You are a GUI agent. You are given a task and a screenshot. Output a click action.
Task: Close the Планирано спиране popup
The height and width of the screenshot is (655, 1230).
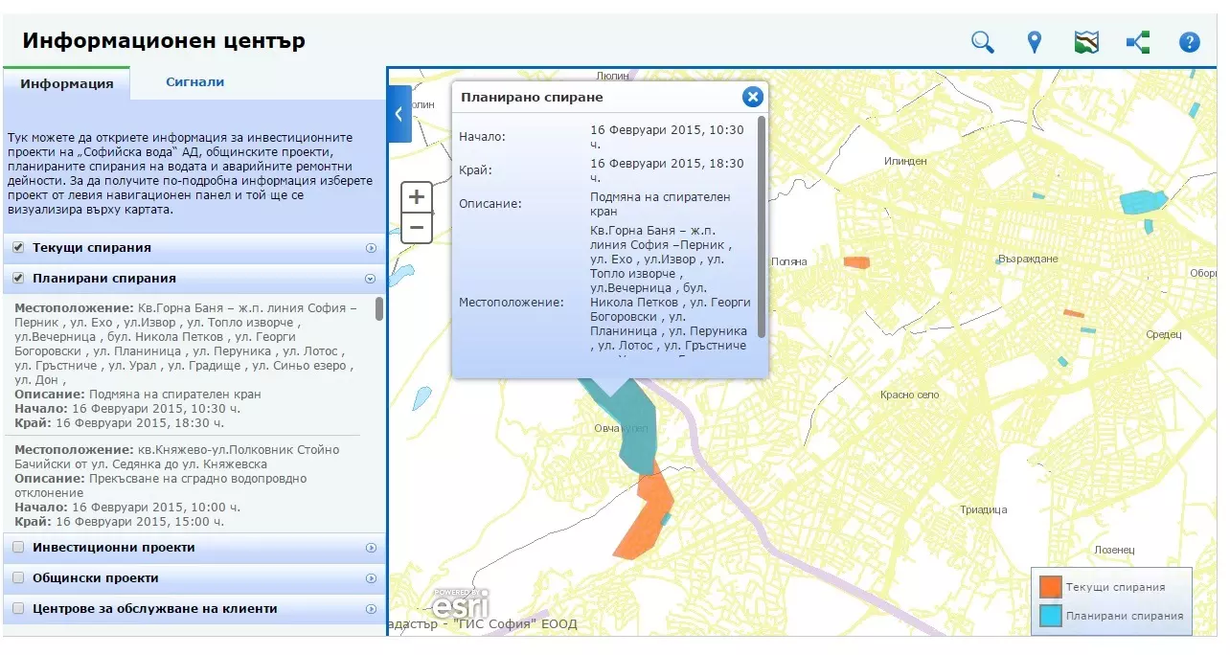[x=753, y=97]
